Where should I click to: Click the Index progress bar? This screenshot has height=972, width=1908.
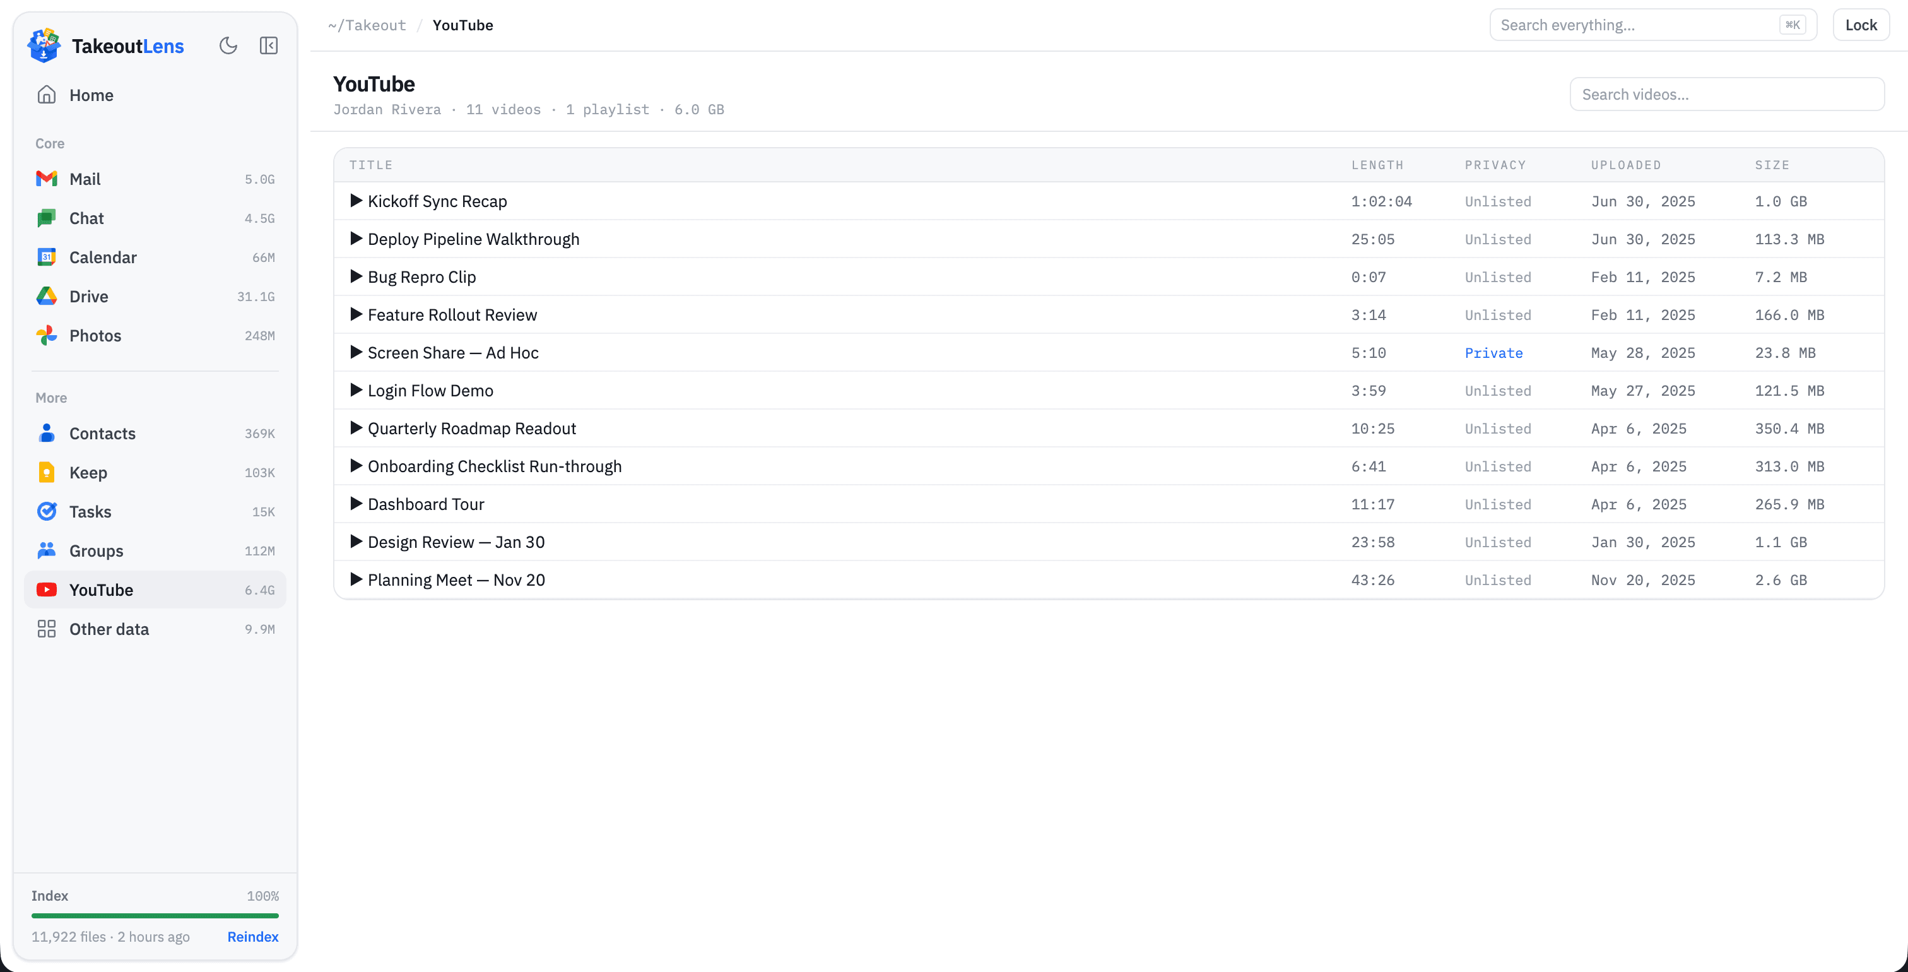[x=155, y=916]
